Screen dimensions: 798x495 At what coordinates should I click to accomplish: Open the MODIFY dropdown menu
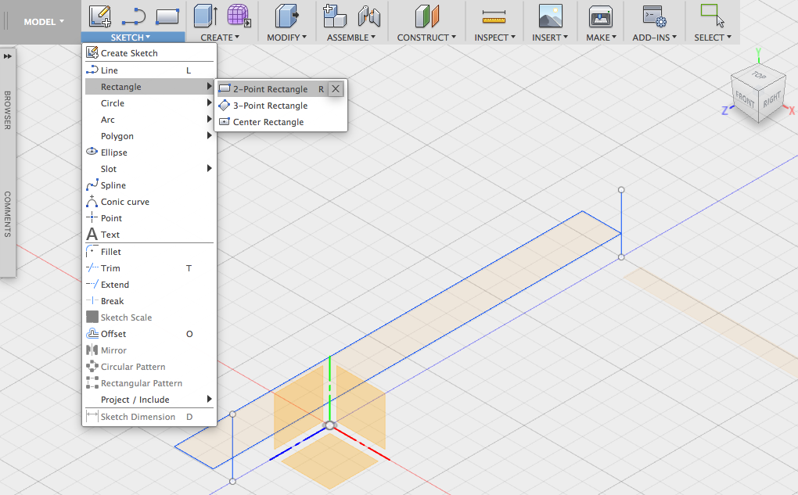click(x=286, y=37)
